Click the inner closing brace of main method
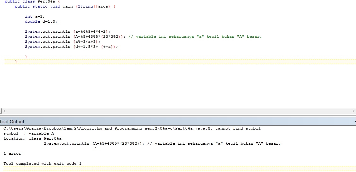Screen dimensions: 356x172 coord(26,57)
